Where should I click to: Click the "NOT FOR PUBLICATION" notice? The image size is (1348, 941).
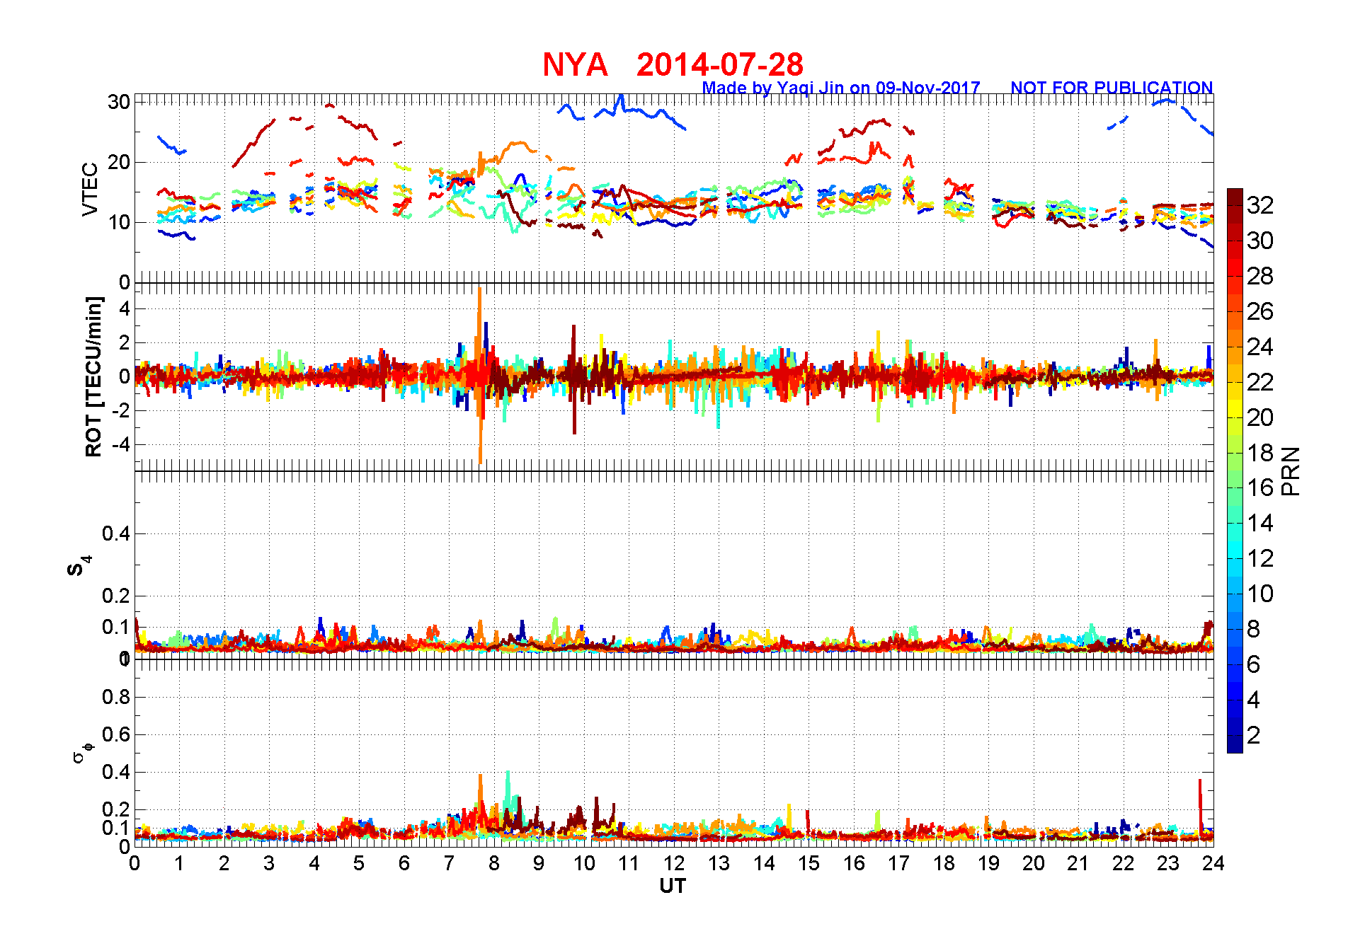1112,88
